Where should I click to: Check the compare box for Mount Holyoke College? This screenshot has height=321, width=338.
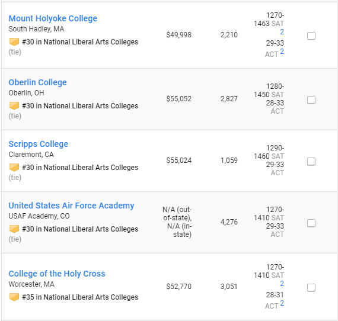click(311, 36)
